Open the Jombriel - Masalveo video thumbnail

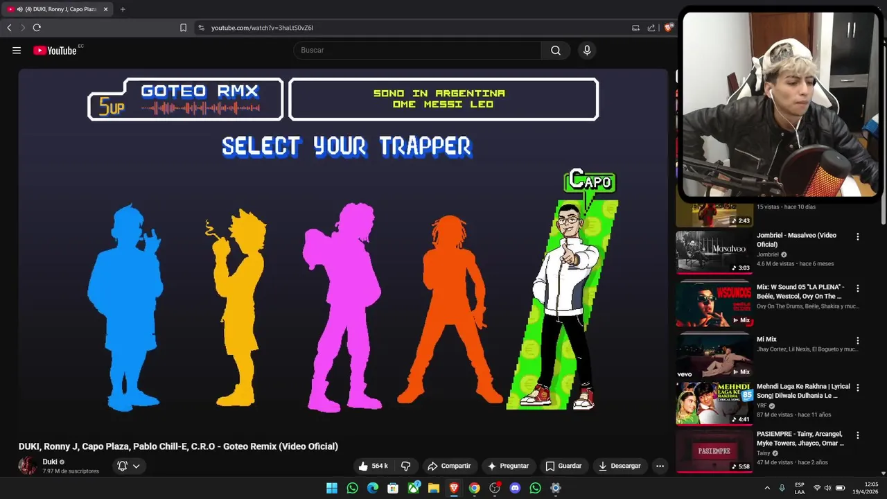coord(714,252)
